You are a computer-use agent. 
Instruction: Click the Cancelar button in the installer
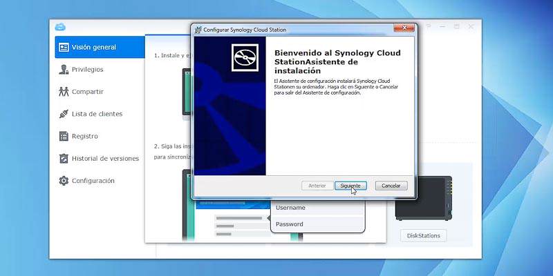(391, 186)
